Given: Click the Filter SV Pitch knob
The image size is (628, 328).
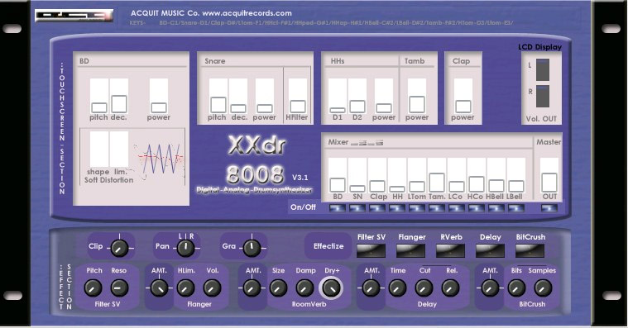Looking at the screenshot, I should (93, 288).
